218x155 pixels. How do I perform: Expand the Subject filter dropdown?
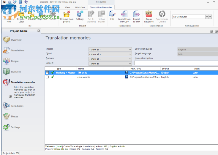(x=110, y=64)
